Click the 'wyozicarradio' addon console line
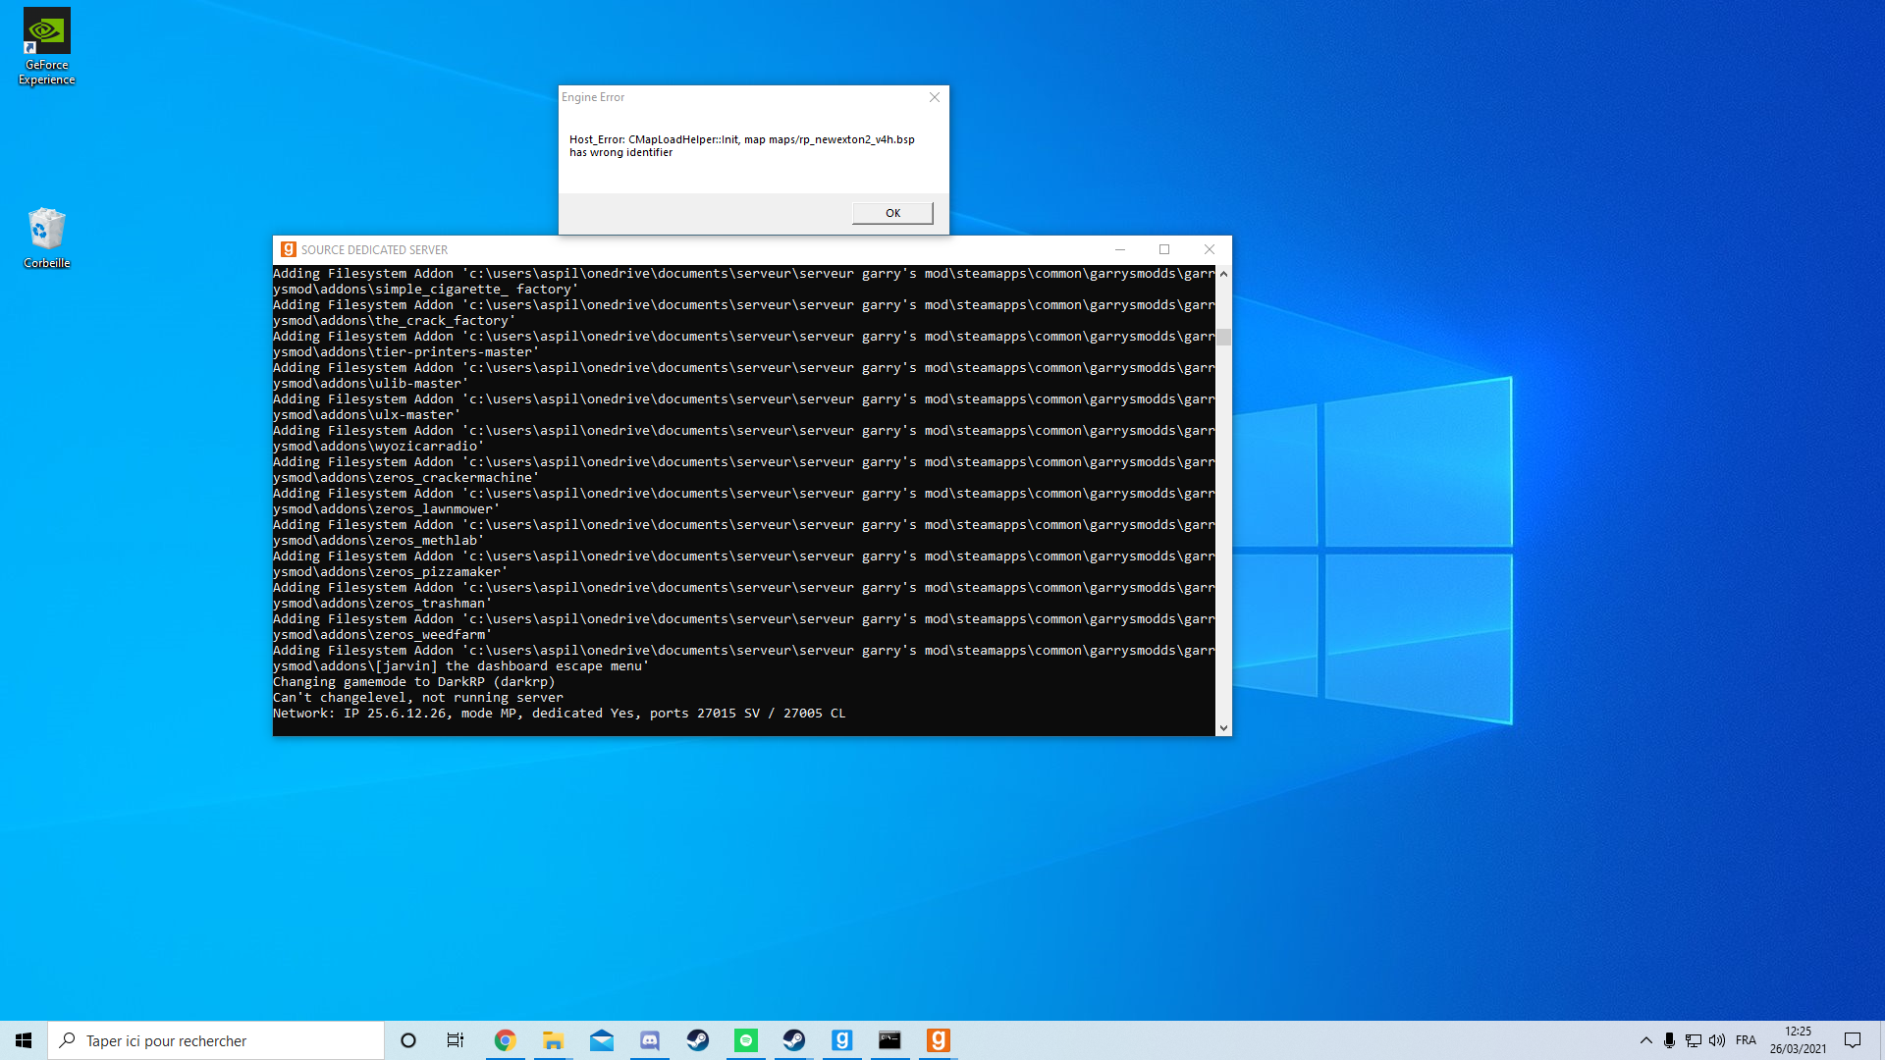 [x=379, y=447]
